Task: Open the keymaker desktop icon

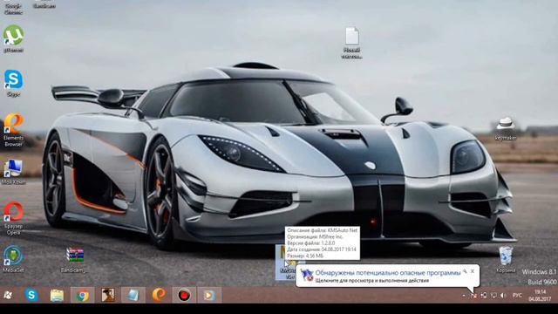Action: (506, 129)
